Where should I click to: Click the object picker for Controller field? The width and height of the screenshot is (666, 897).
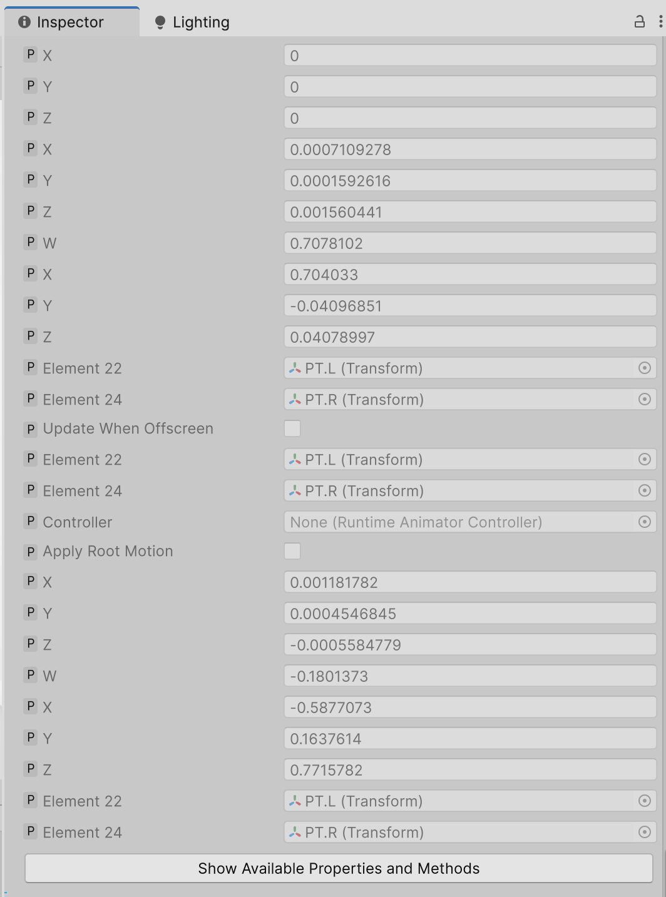[644, 522]
